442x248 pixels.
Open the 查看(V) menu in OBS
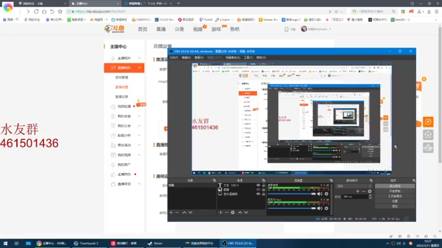199,58
